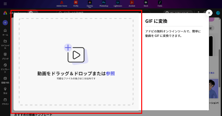The width and height of the screenshot is (222, 116).
Task: Click the Adobe Express logo
Action: [5, 13]
